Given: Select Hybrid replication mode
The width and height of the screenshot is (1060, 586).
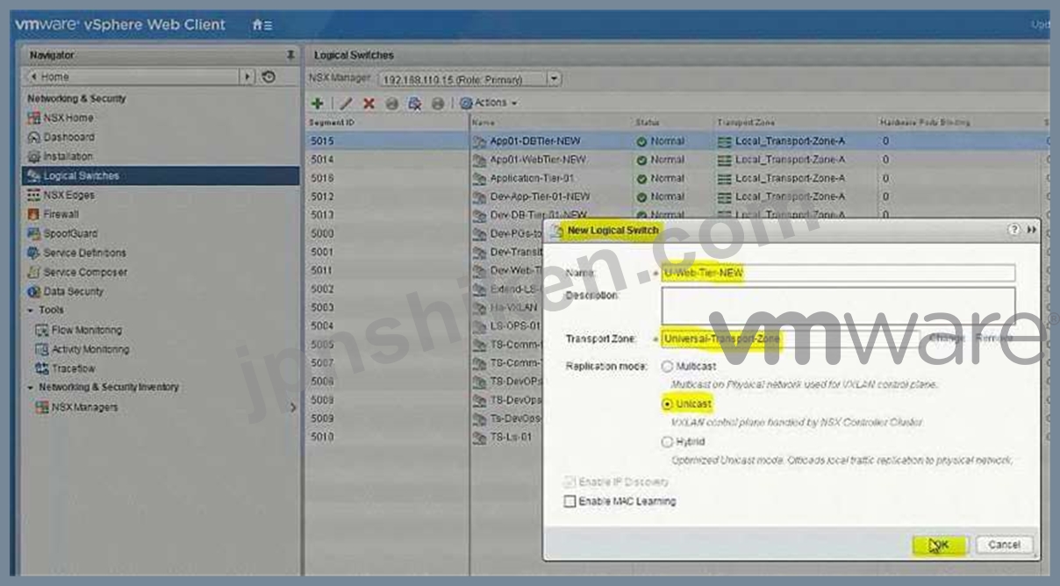Looking at the screenshot, I should [x=668, y=441].
